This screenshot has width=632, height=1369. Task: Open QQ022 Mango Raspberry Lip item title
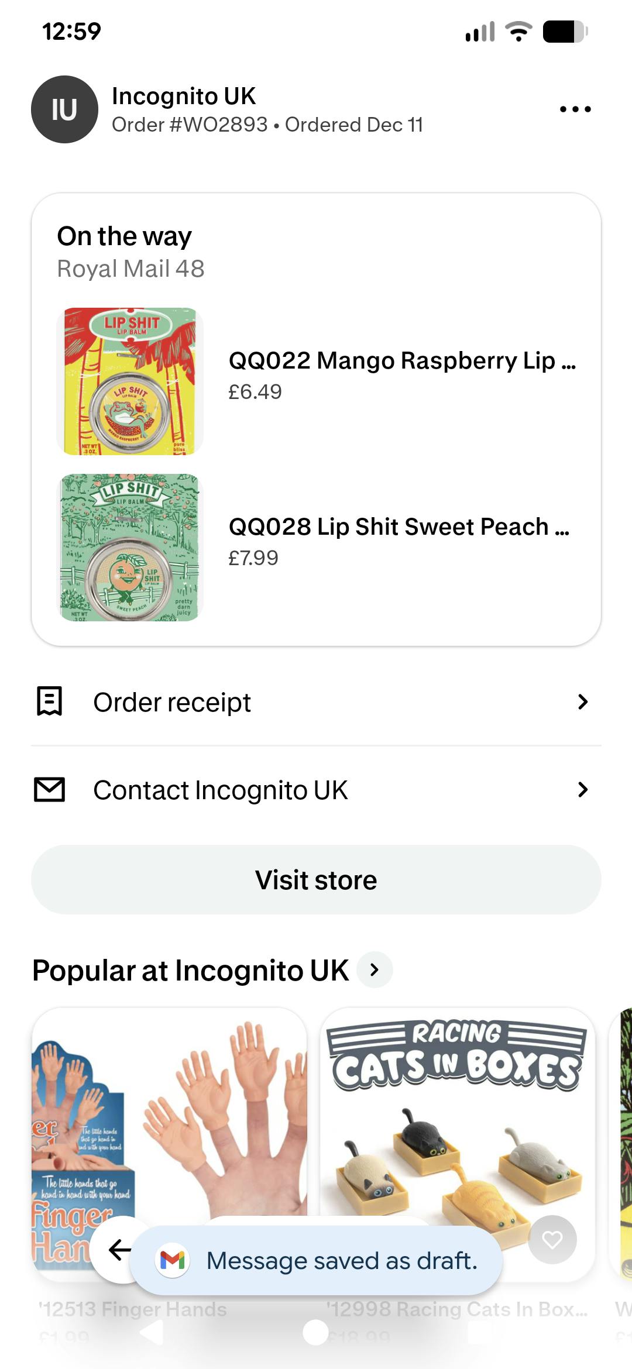click(x=402, y=361)
